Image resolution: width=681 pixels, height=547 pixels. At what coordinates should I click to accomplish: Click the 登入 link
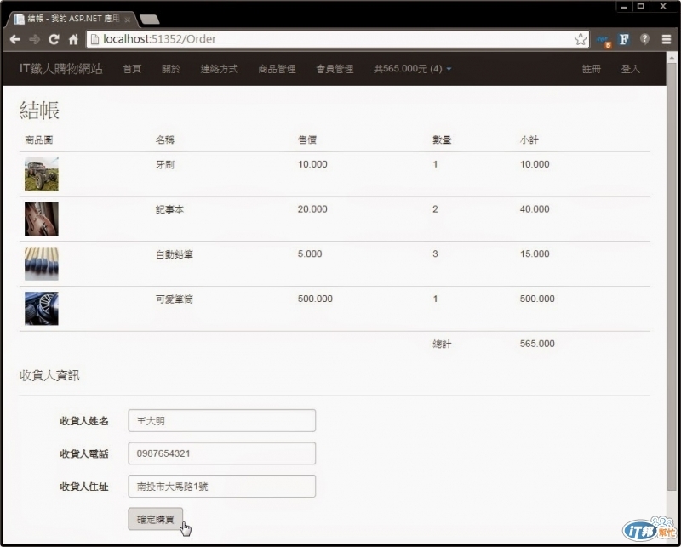[x=630, y=69]
